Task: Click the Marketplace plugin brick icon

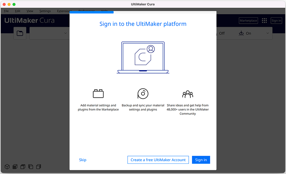Action: [98, 93]
